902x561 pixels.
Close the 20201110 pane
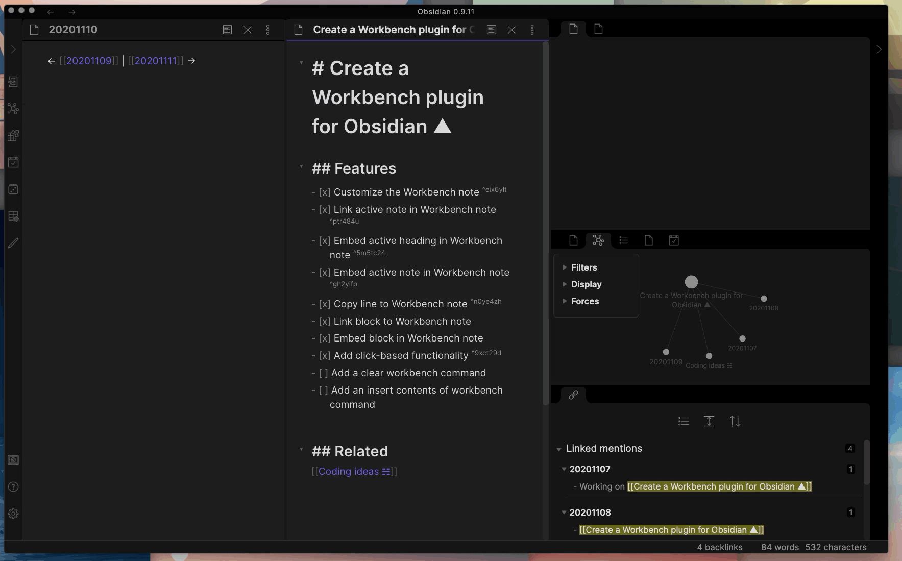pyautogui.click(x=248, y=30)
